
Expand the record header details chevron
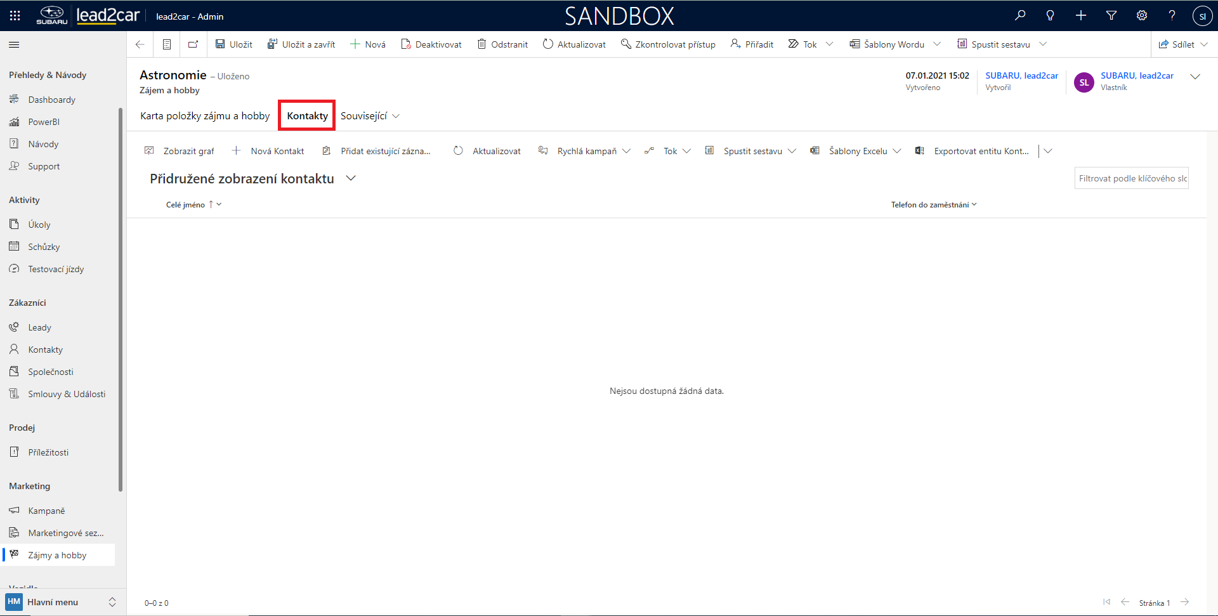tap(1195, 77)
